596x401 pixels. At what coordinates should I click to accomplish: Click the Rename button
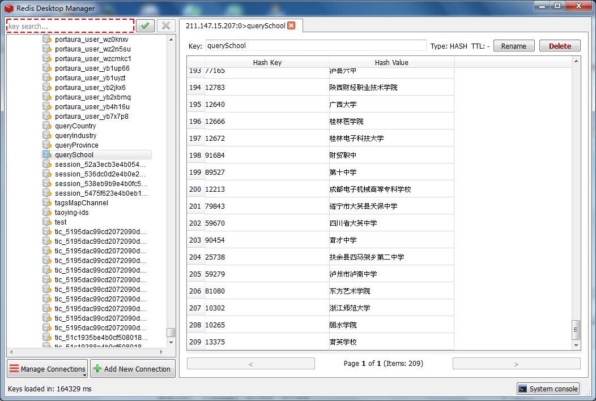pyautogui.click(x=513, y=46)
